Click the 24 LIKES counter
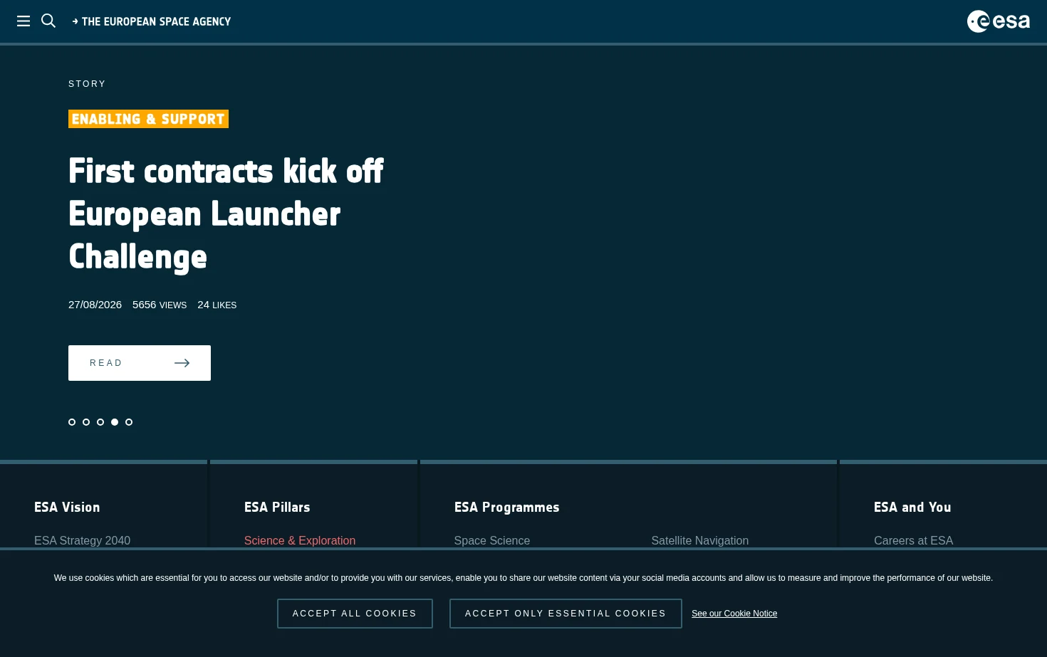This screenshot has width=1047, height=657. pyautogui.click(x=217, y=305)
